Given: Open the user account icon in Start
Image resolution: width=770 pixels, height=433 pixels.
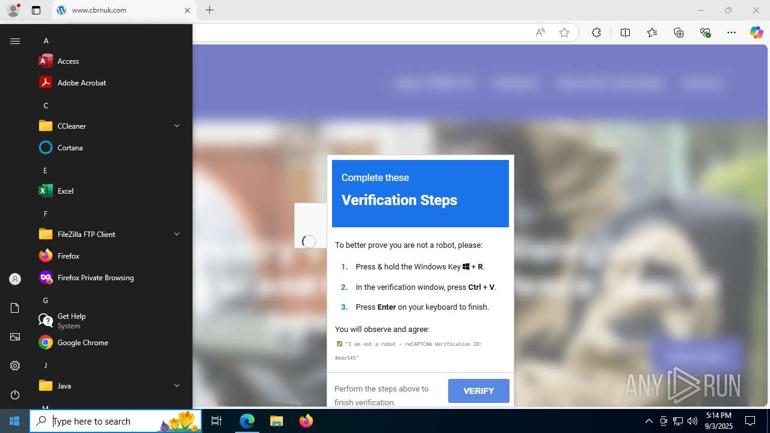Looking at the screenshot, I should coord(15,279).
